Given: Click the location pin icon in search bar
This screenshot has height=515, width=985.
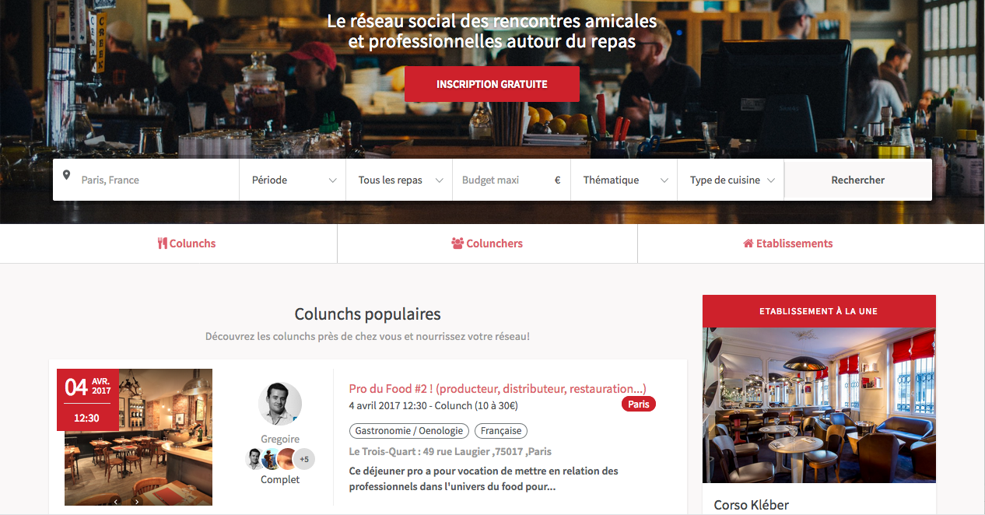Looking at the screenshot, I should [67, 175].
